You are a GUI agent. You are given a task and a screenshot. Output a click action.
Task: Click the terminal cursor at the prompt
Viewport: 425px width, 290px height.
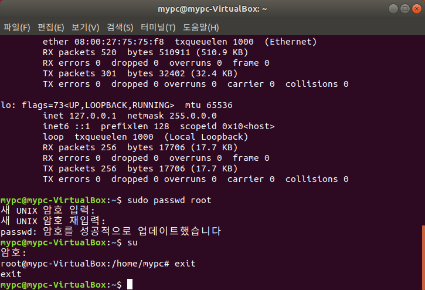130,284
